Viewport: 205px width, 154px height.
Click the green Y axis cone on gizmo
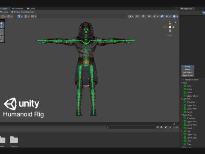[x=170, y=24]
